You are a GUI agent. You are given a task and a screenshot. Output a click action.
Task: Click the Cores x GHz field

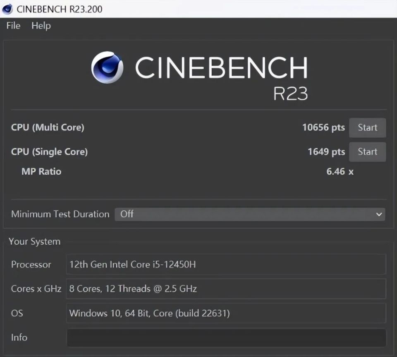(226, 289)
